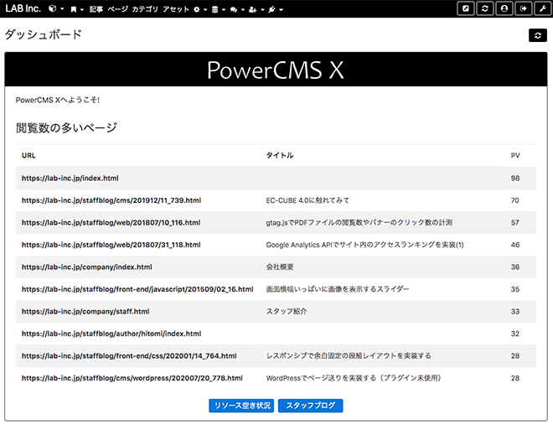
Task: Click the PV column header
Action: coord(515,156)
